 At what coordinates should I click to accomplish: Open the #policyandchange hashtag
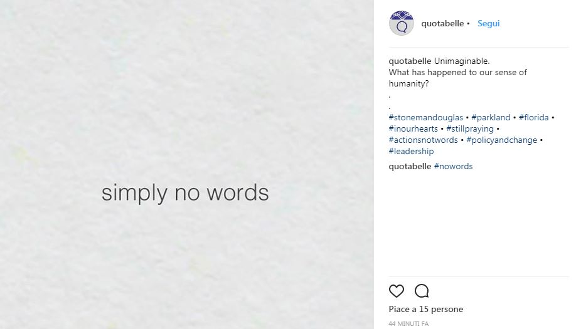pos(502,140)
